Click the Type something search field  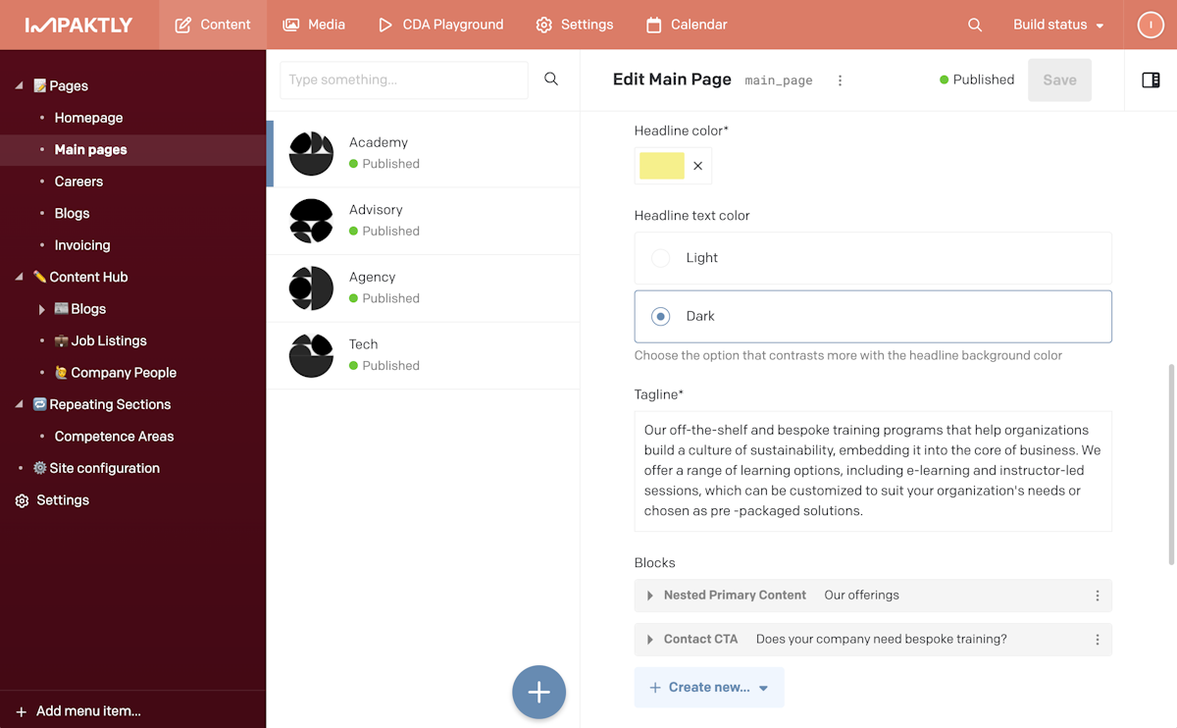coord(404,79)
